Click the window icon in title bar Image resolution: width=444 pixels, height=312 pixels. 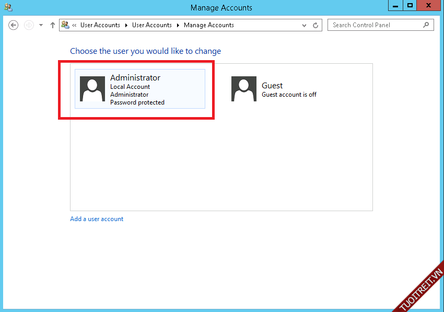[x=8, y=7]
